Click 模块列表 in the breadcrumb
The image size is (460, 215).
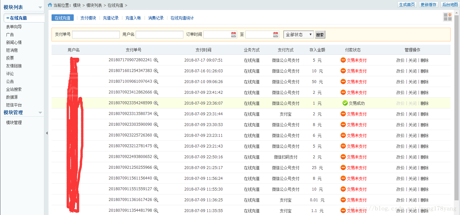coord(94,5)
